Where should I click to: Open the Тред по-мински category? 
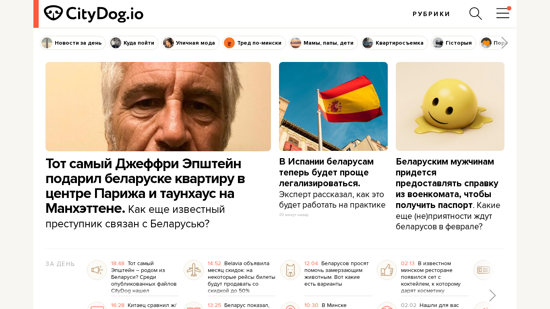[254, 43]
